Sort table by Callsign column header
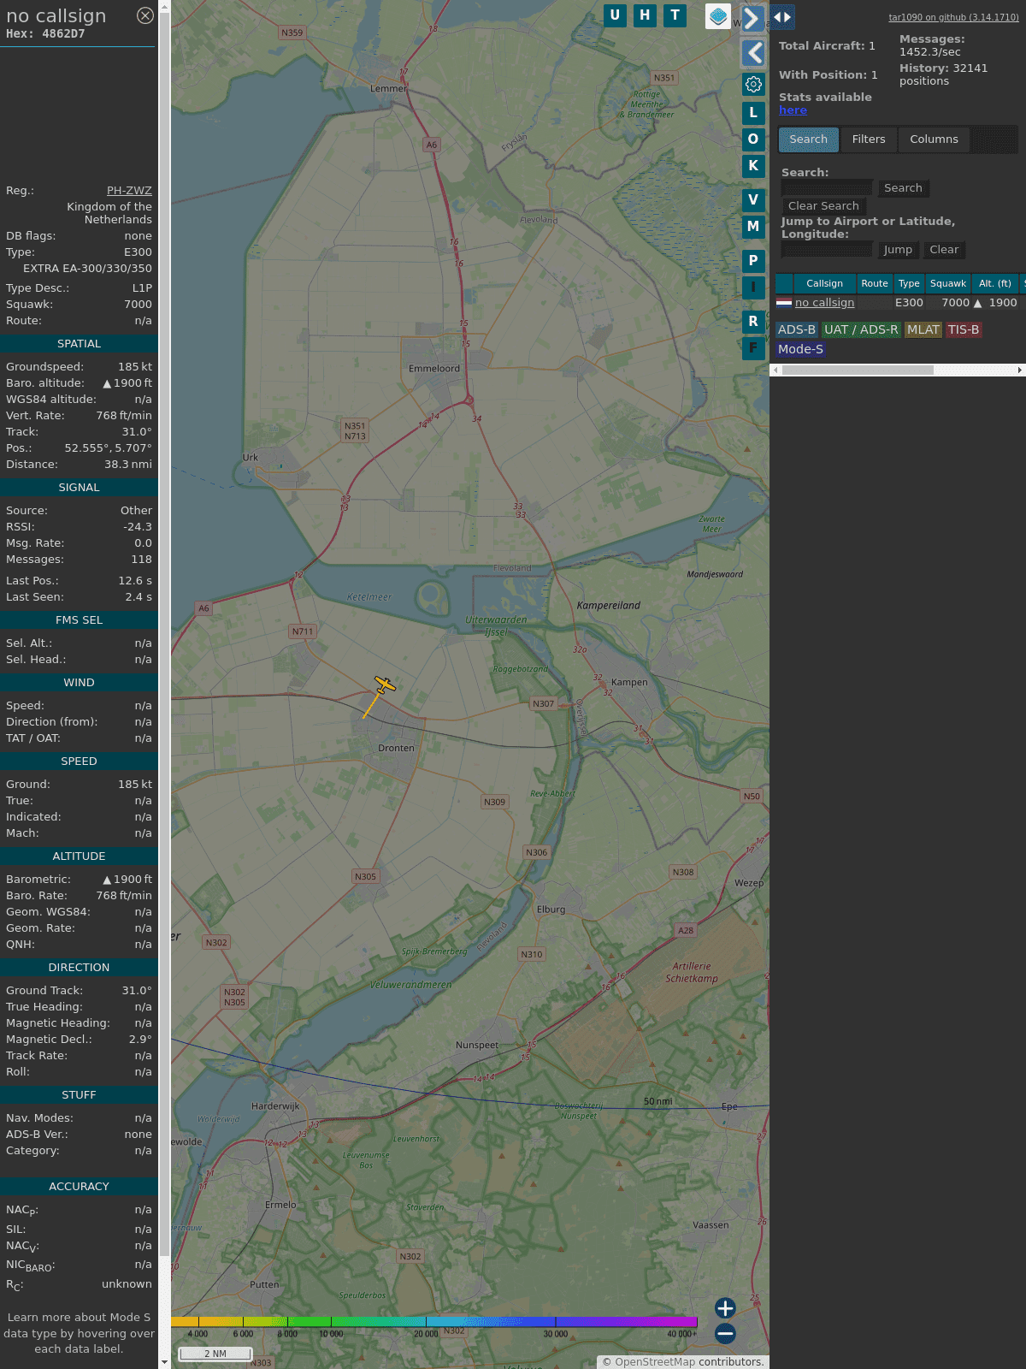The image size is (1026, 1369). pyautogui.click(x=824, y=283)
